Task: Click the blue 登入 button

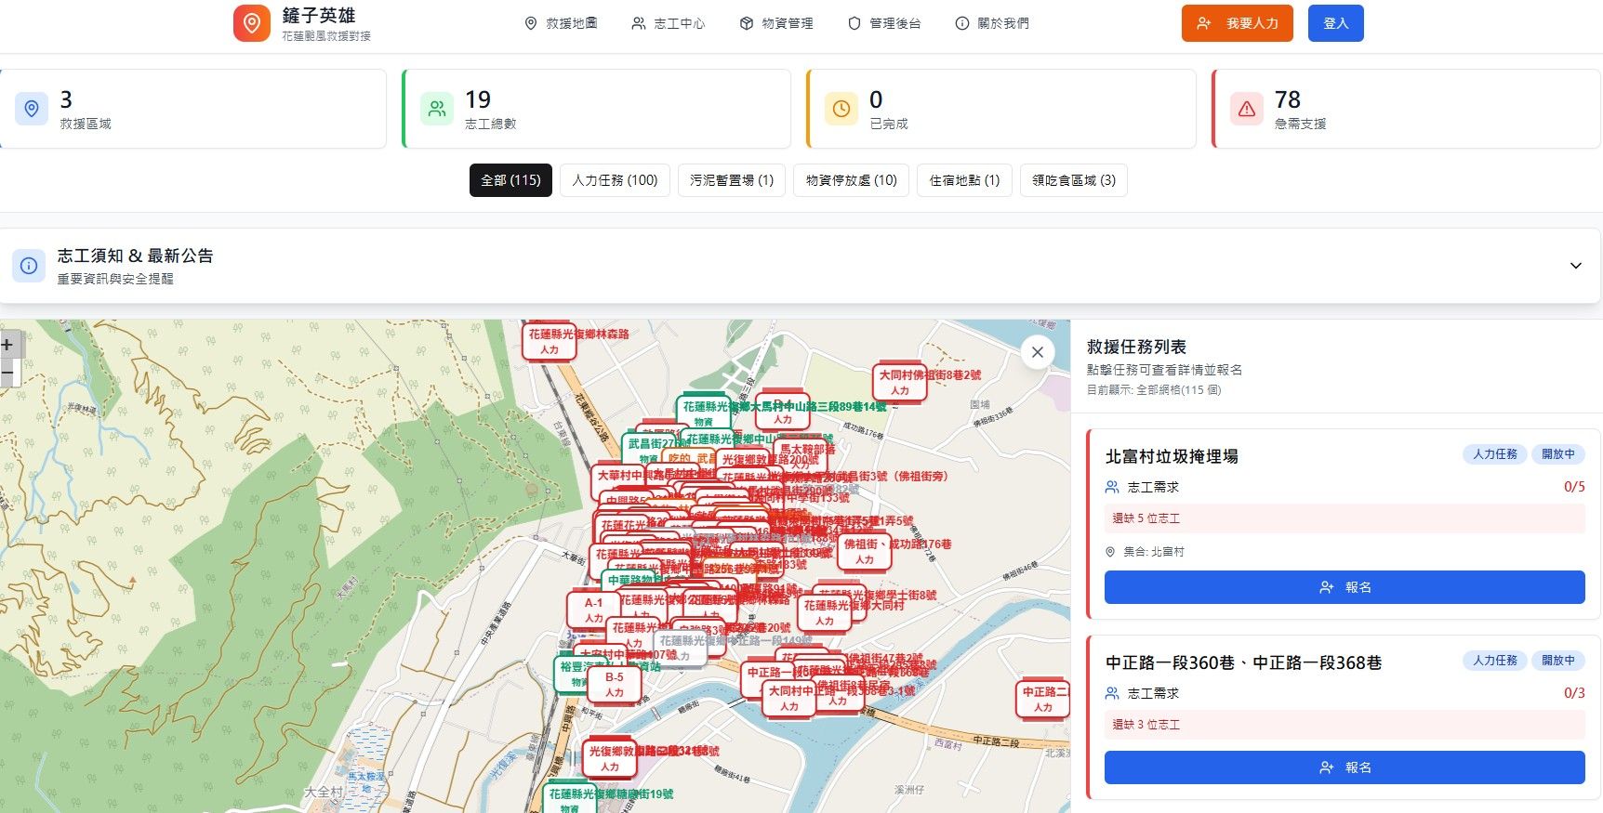Action: point(1335,23)
